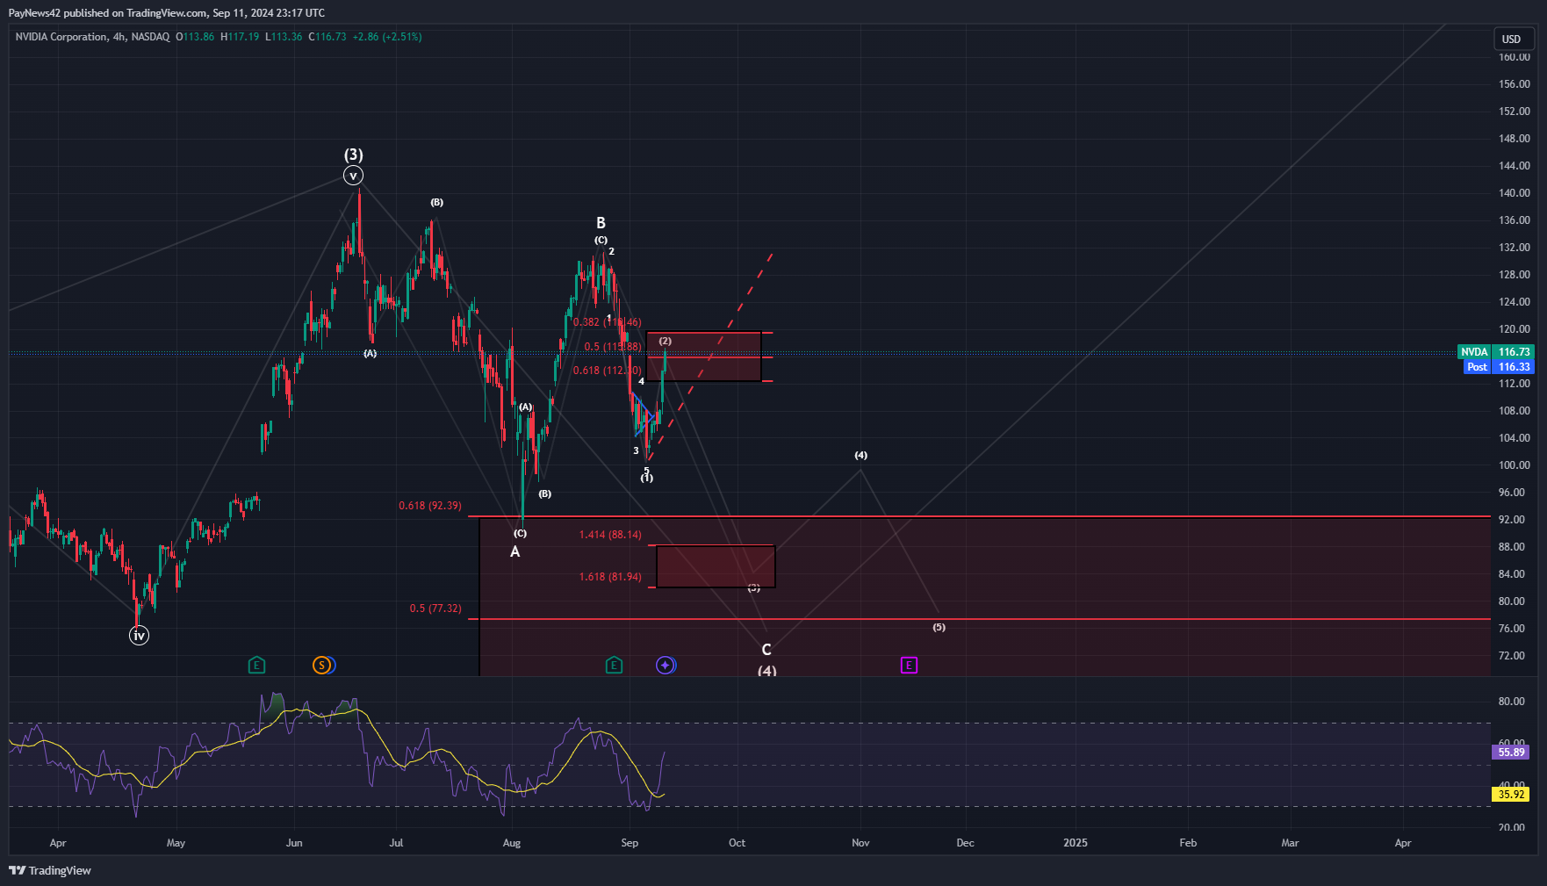
Task: Click the (2) label inside red box
Action: [665, 341]
